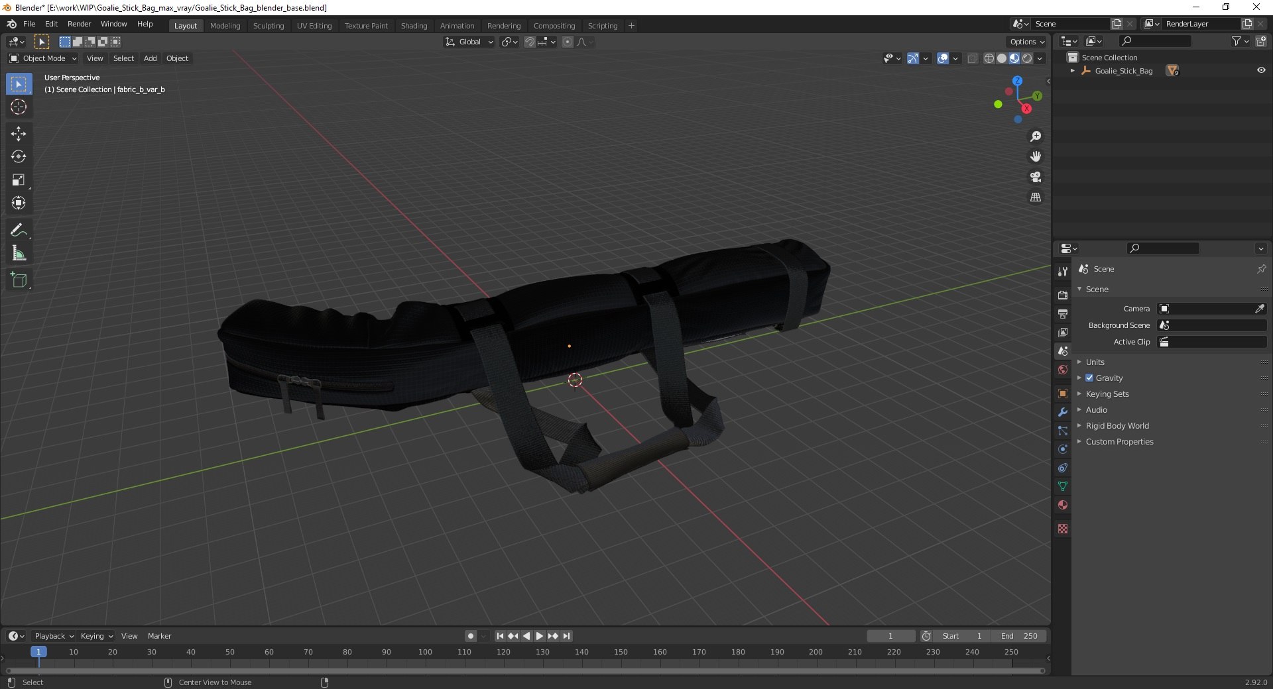The image size is (1273, 689).
Task: Activate the Transform tool
Action: [x=19, y=203]
